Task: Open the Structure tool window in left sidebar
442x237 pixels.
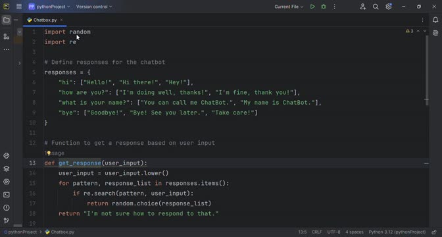Action: tap(6, 37)
